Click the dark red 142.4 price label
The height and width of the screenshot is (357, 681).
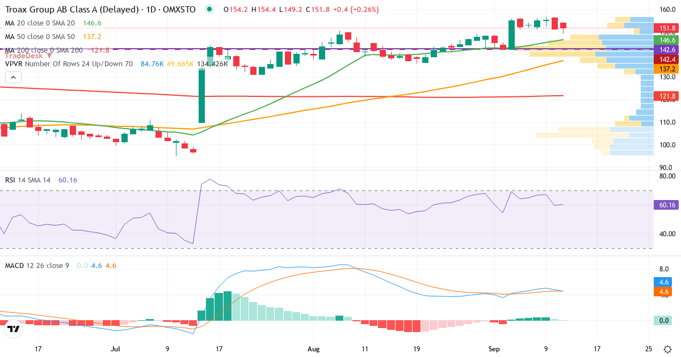point(665,59)
